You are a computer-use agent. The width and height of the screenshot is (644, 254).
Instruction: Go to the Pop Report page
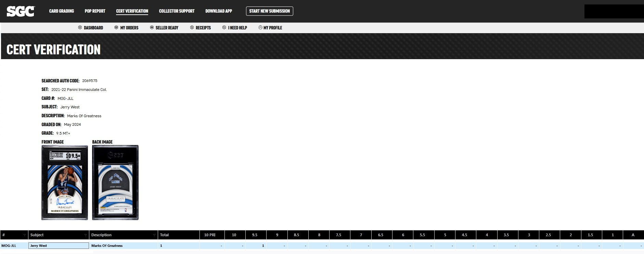tap(95, 11)
